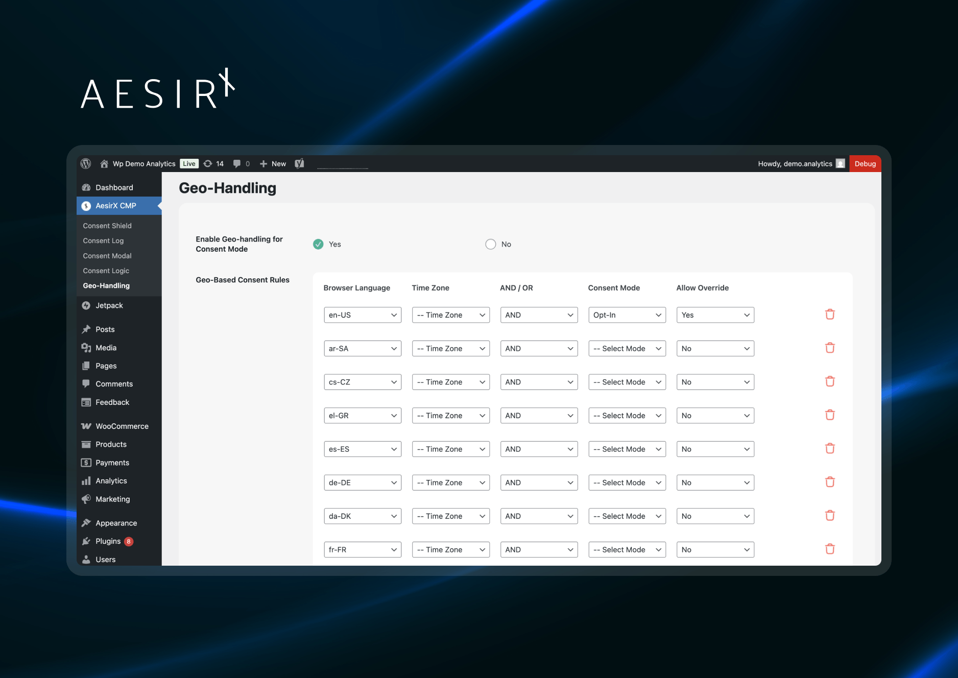Open the Consent Log menu item
The image size is (958, 678).
tap(103, 240)
